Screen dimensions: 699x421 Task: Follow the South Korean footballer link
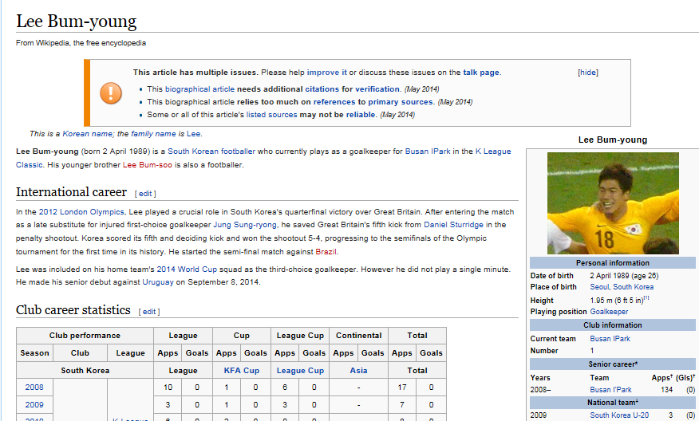coord(211,151)
